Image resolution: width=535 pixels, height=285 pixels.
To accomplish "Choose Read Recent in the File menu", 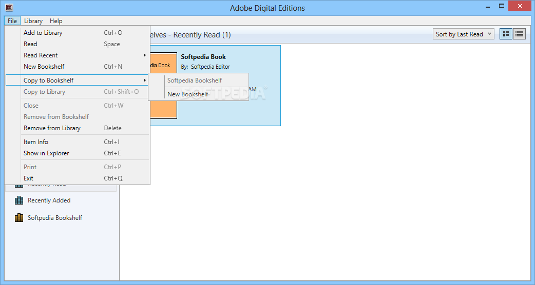I will pyautogui.click(x=78, y=55).
